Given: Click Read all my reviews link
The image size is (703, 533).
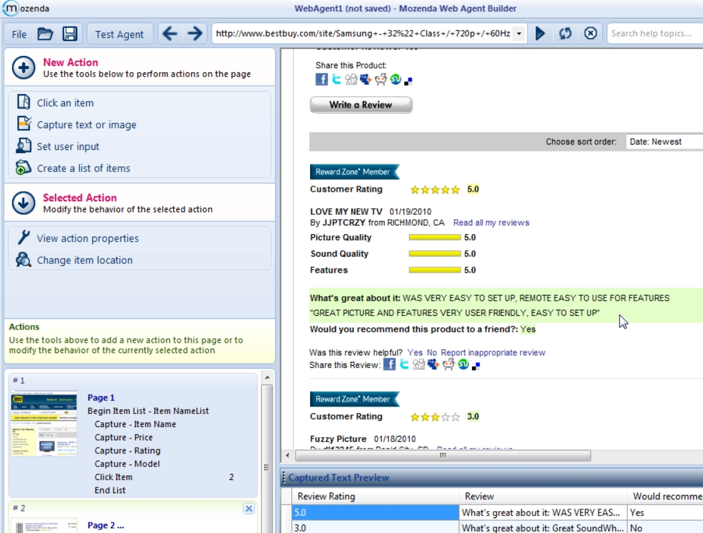Looking at the screenshot, I should [x=491, y=223].
